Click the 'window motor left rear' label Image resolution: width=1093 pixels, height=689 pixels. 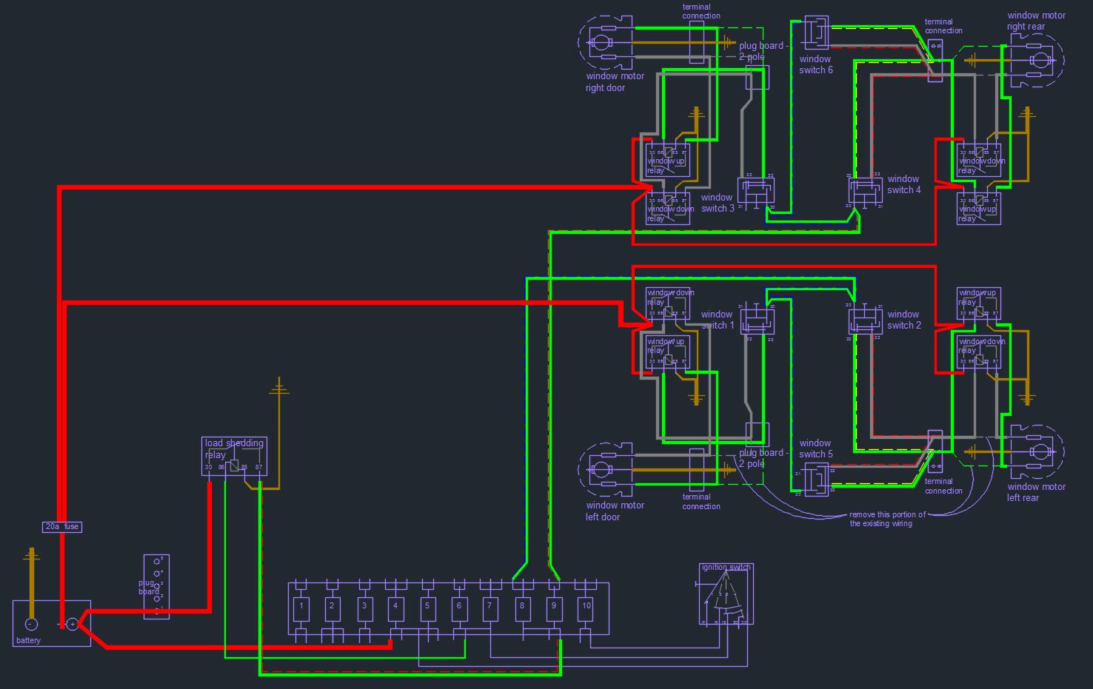pos(1036,492)
